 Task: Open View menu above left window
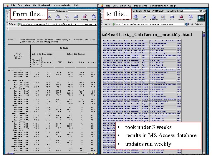(x=28, y=5)
